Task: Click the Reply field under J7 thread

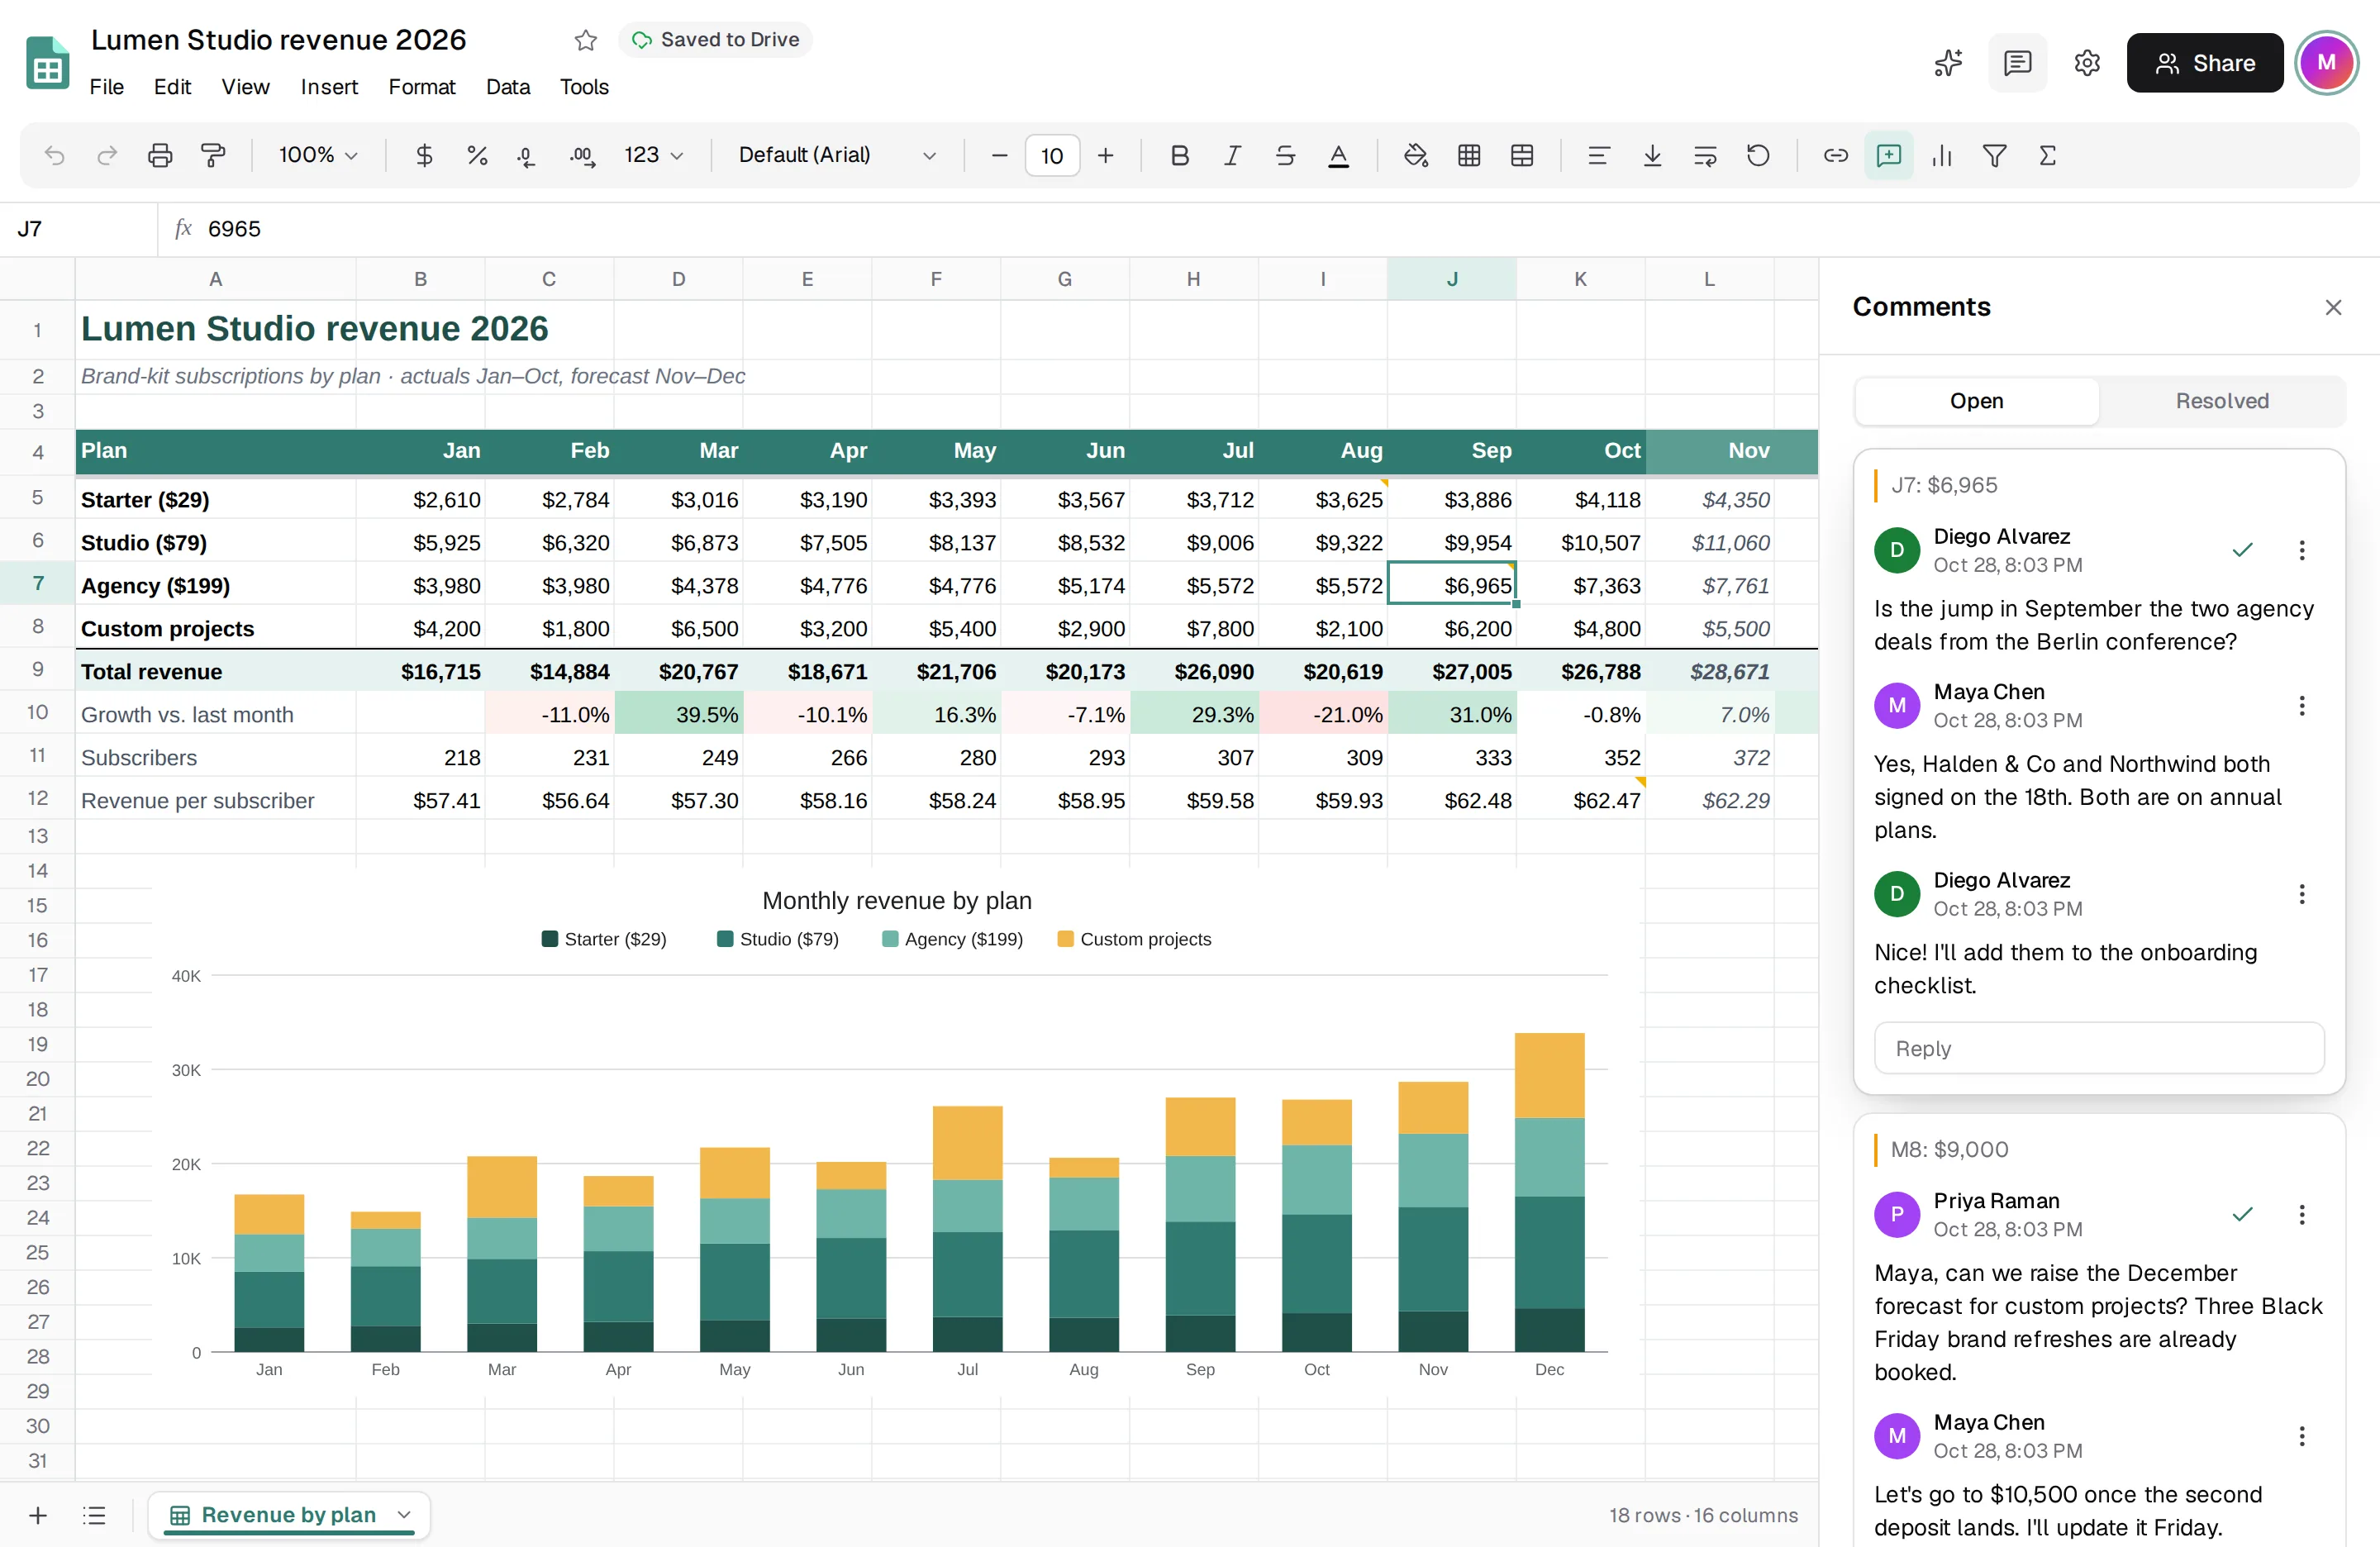Action: point(2099,1048)
